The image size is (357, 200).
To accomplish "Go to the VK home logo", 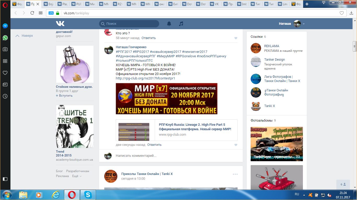I will click(x=60, y=23).
